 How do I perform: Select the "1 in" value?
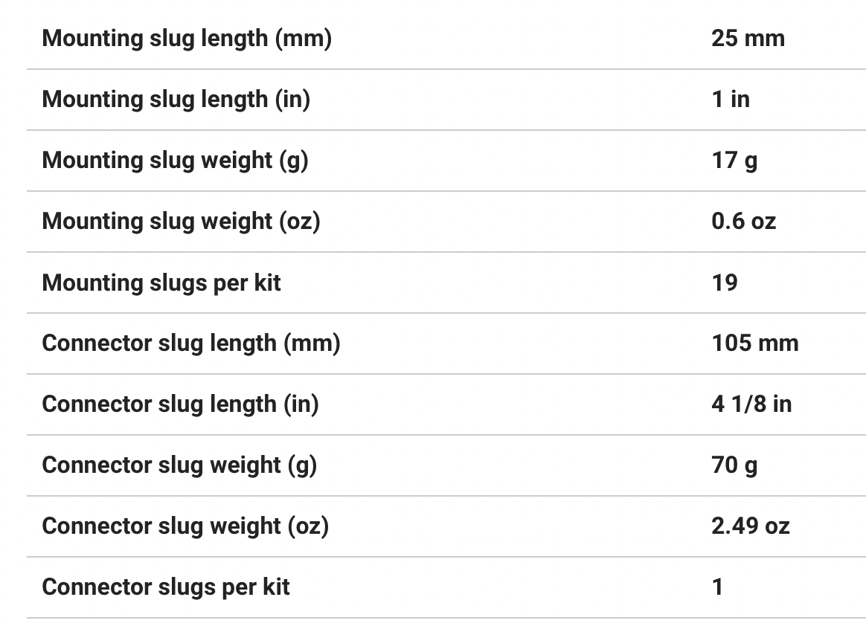[x=731, y=99]
